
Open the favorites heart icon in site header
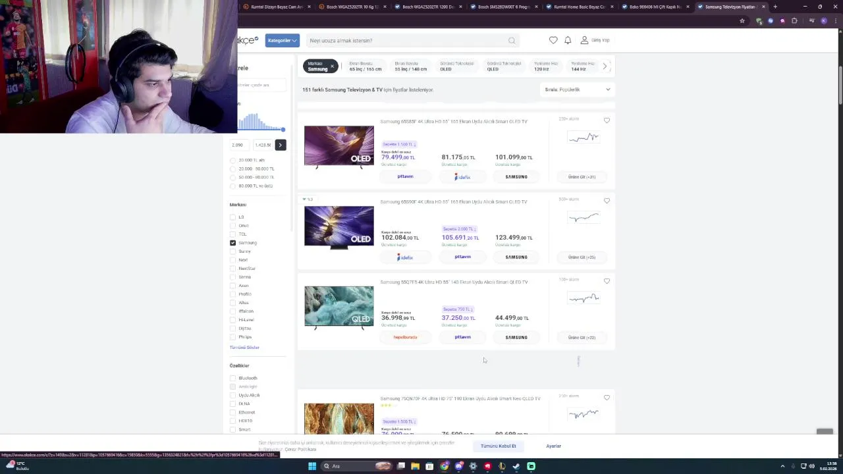point(553,40)
